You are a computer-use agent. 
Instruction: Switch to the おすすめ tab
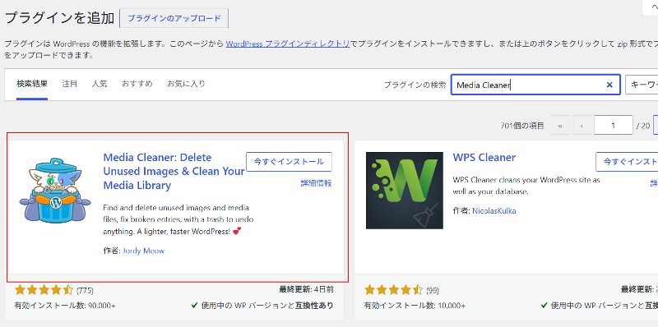[137, 84]
